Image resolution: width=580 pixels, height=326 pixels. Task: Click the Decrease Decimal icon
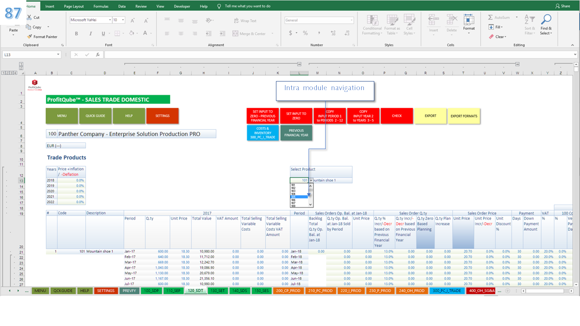(346, 33)
